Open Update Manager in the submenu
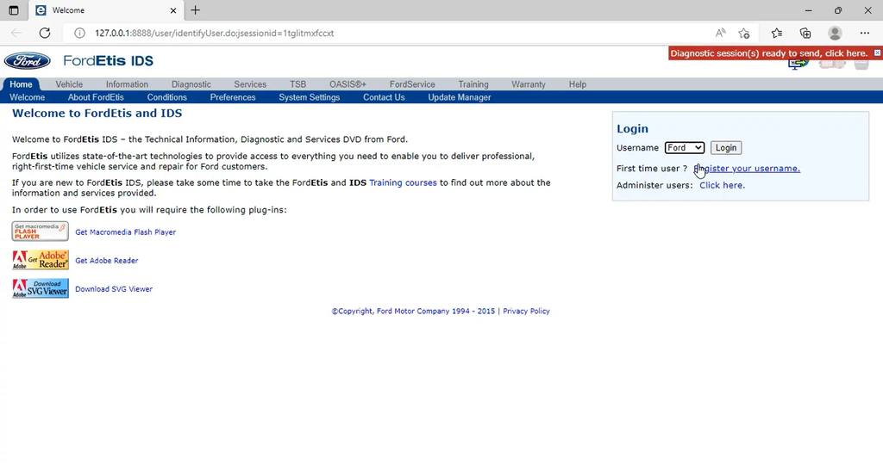 [460, 97]
